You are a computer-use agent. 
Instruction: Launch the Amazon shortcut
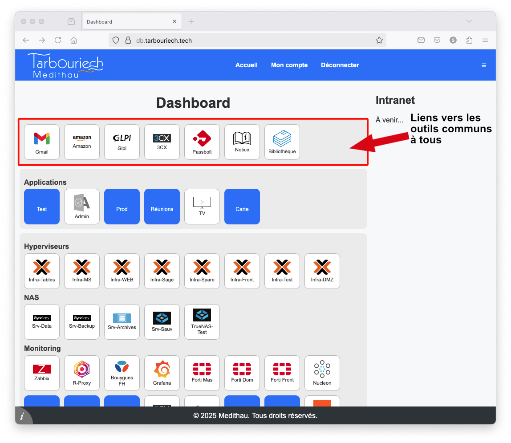coord(81,142)
